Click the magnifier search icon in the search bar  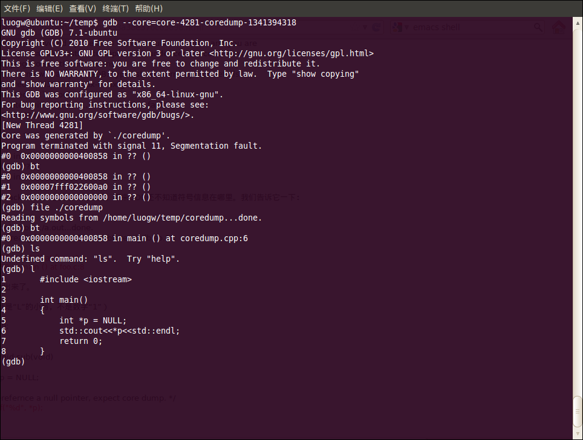(538, 27)
